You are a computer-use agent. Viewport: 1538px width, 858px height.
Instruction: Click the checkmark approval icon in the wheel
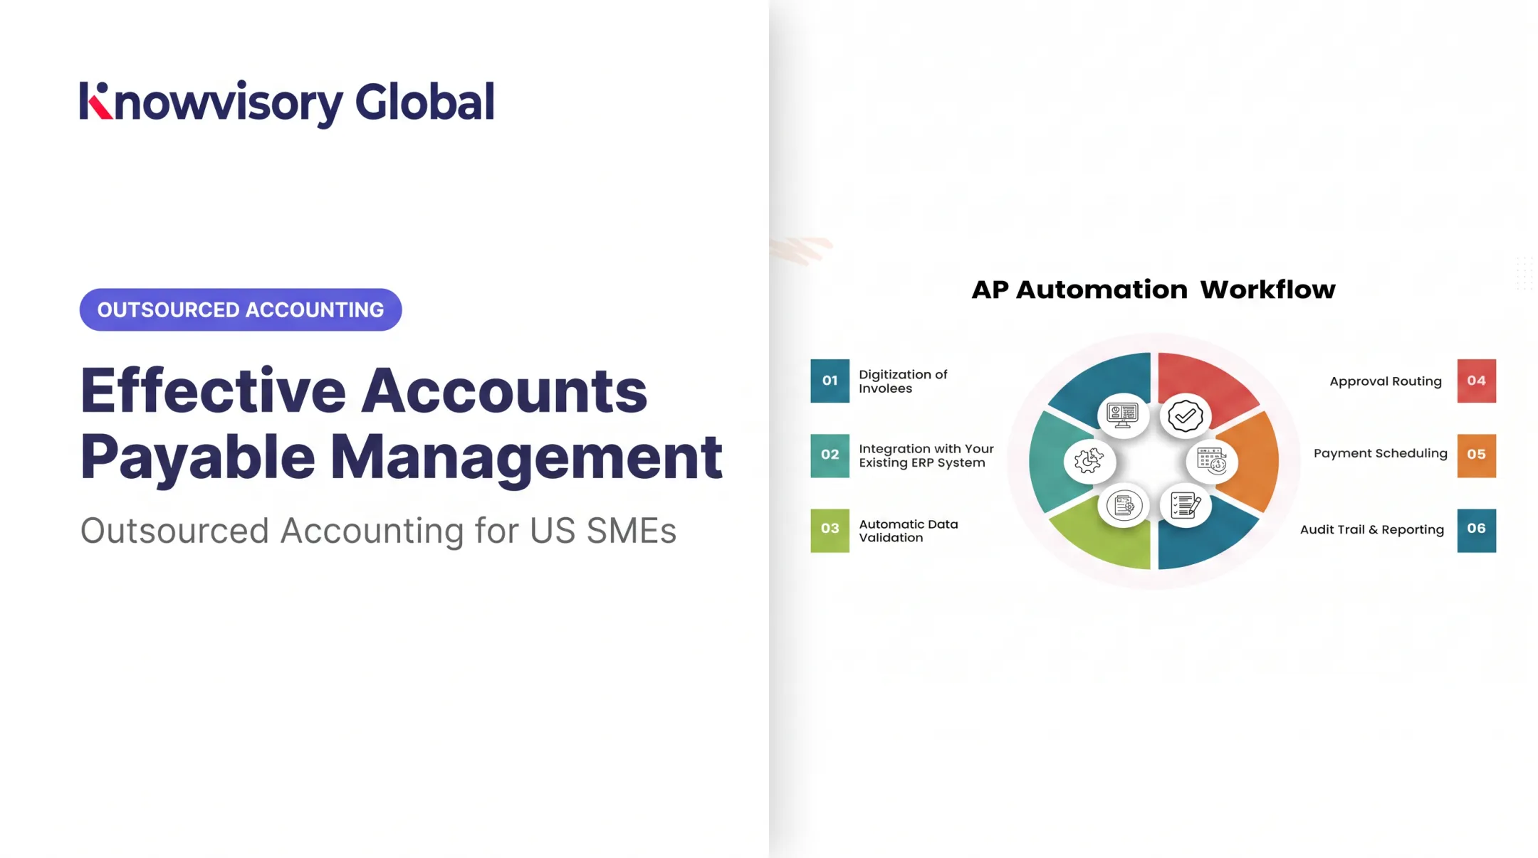tap(1186, 415)
